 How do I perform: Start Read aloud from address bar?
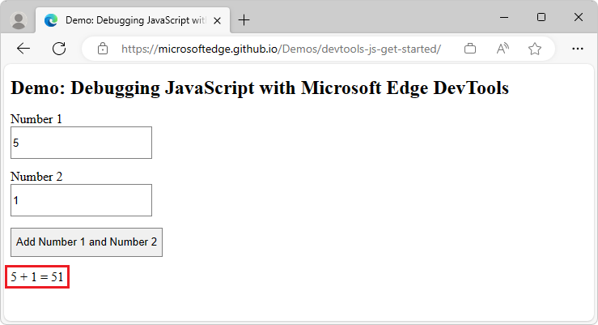[503, 49]
